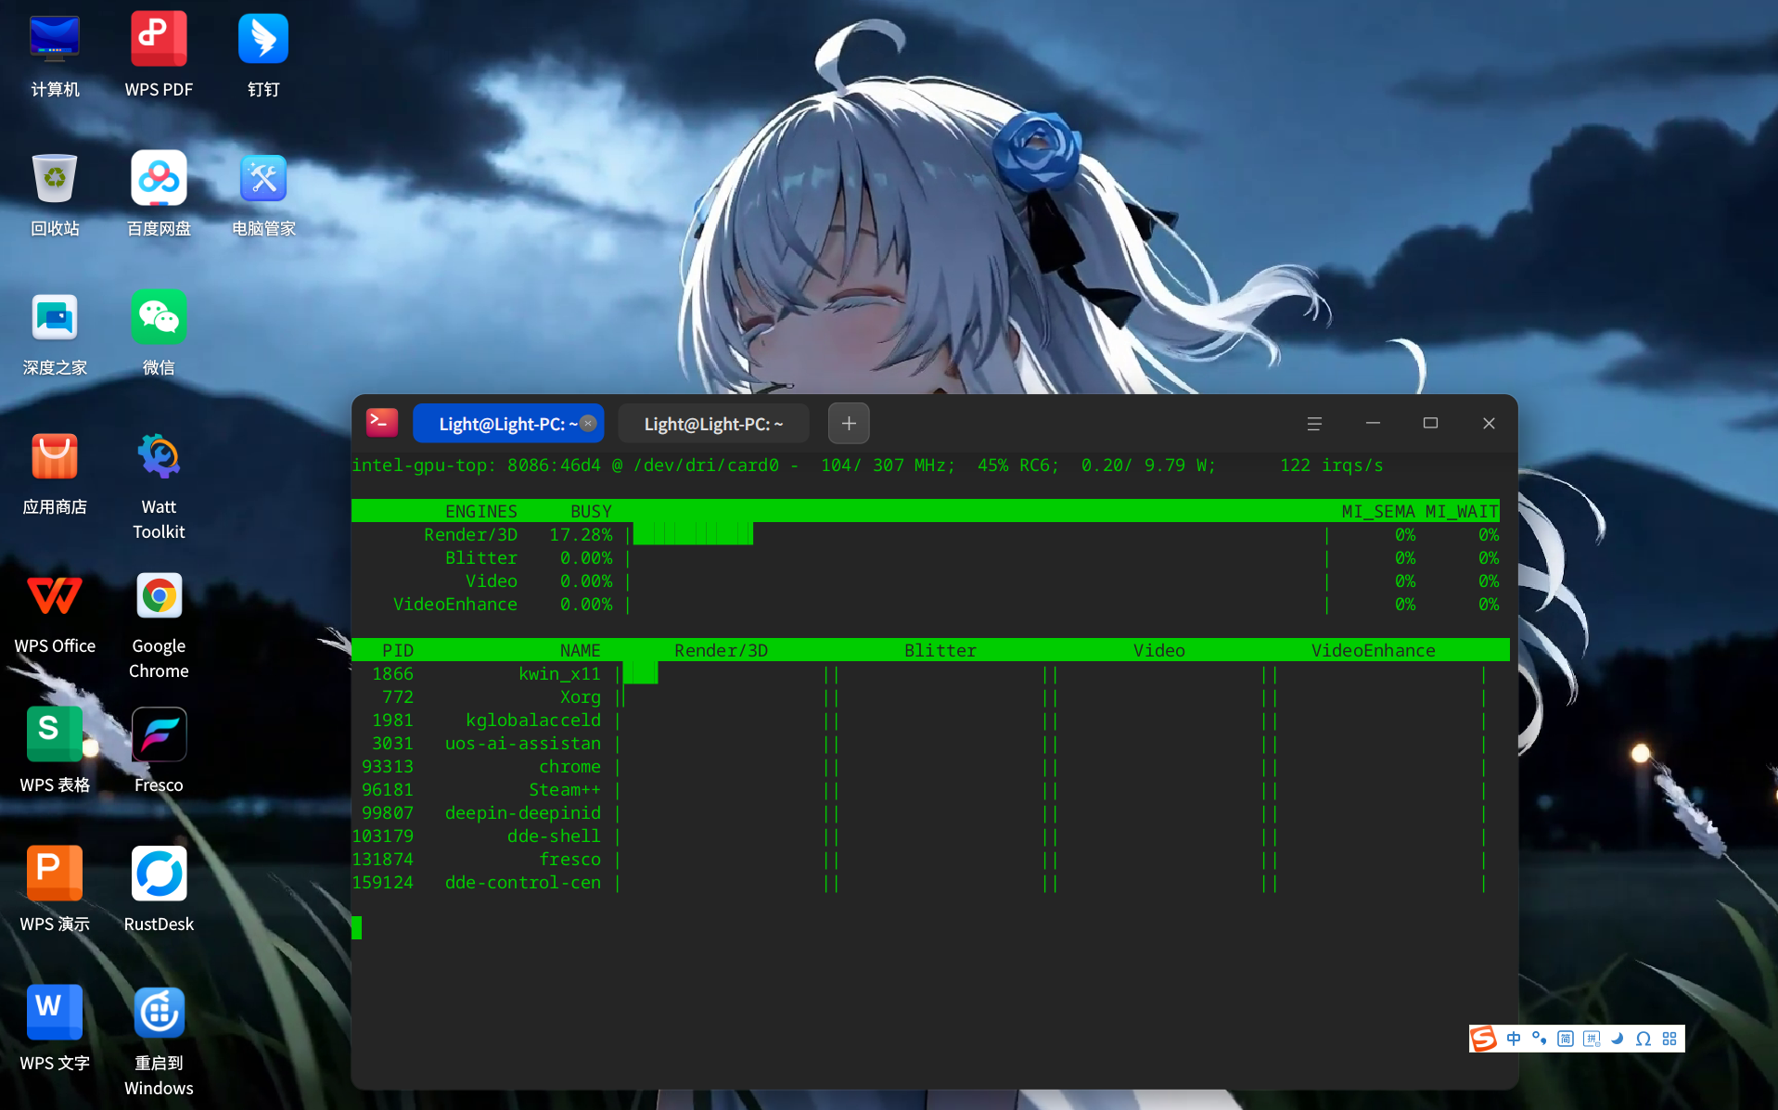This screenshot has height=1110, width=1778.
Task: Open the 钉钉 DingTalk desktop icon
Action: coord(263,56)
